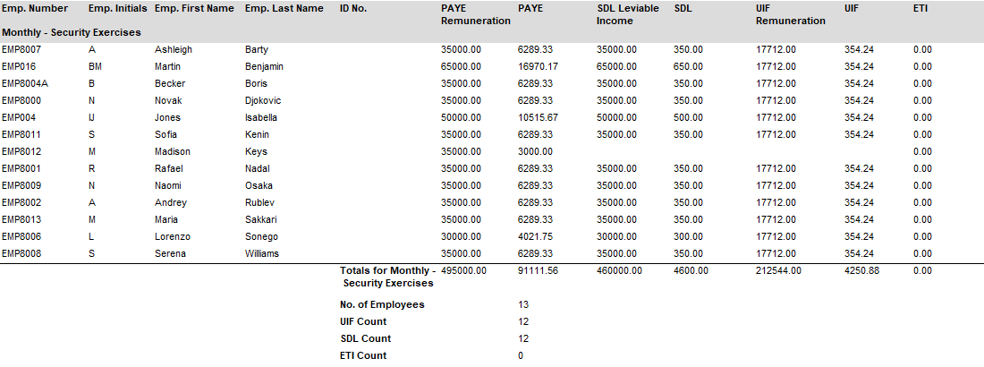Select Madison Keys' PAYE amount 3000.00

coord(535,151)
